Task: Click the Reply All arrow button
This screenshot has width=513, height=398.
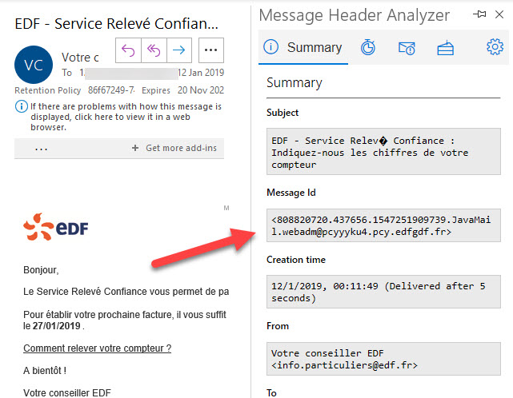Action: (x=154, y=50)
